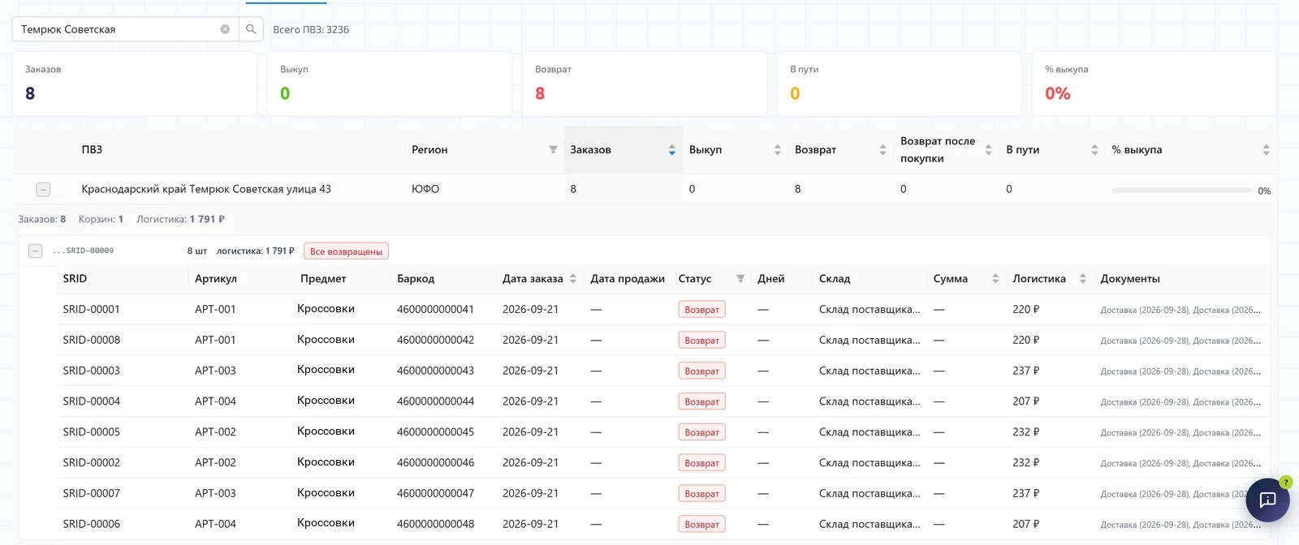Click the Склад column header

point(835,279)
